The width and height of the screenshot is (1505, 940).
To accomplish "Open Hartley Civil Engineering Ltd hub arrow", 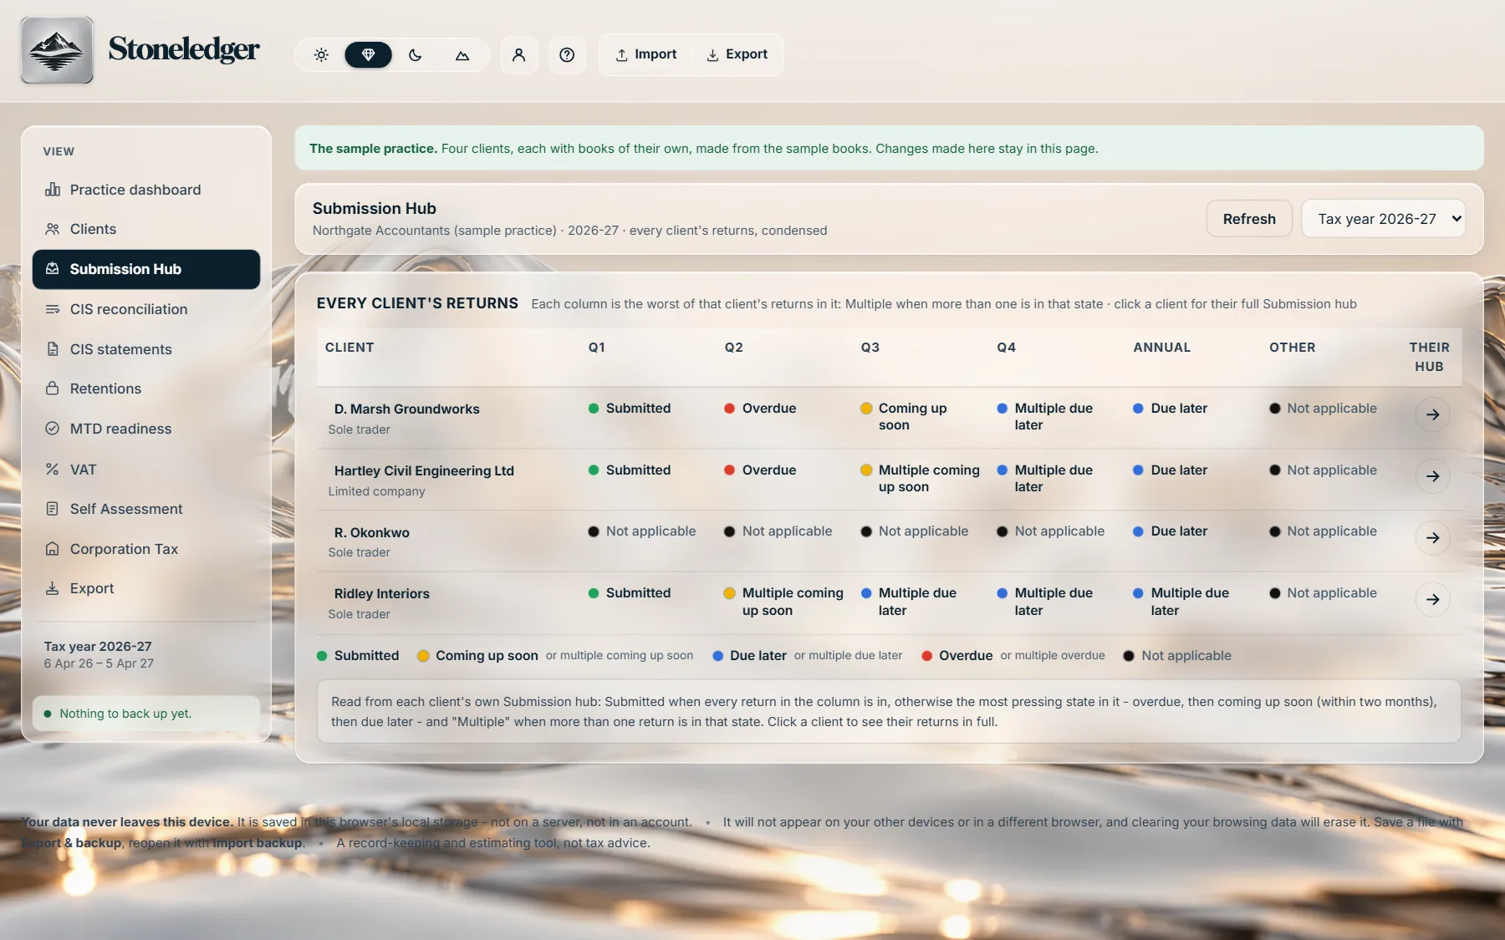I will [1432, 476].
